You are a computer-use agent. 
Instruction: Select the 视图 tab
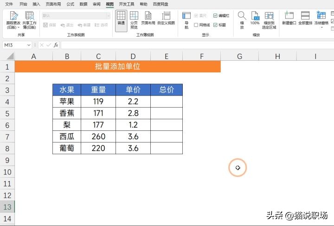109,4
